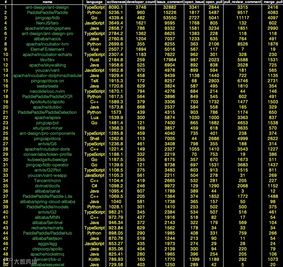The image size is (283, 267).
Task: Open the ant-design/ant-design repository name
Action: coord(47,7)
